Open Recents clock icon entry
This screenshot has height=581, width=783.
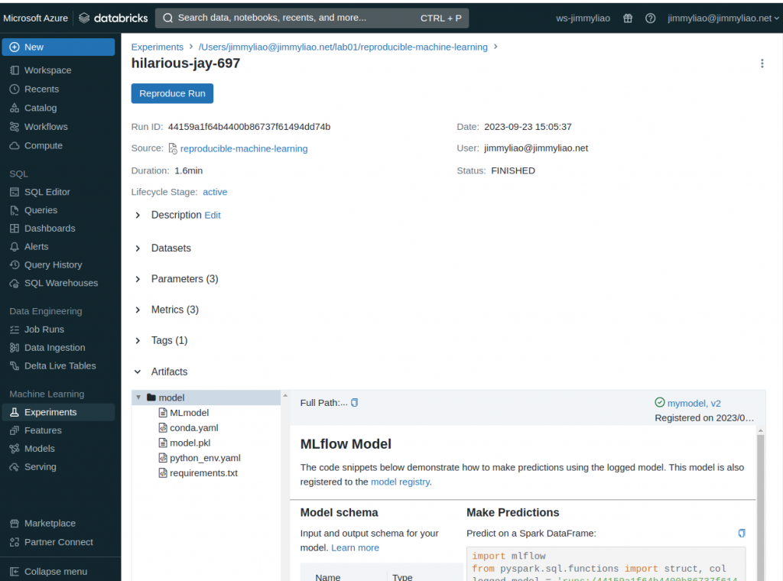pos(41,89)
